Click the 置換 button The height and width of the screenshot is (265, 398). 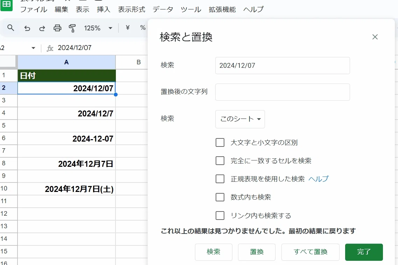click(257, 252)
